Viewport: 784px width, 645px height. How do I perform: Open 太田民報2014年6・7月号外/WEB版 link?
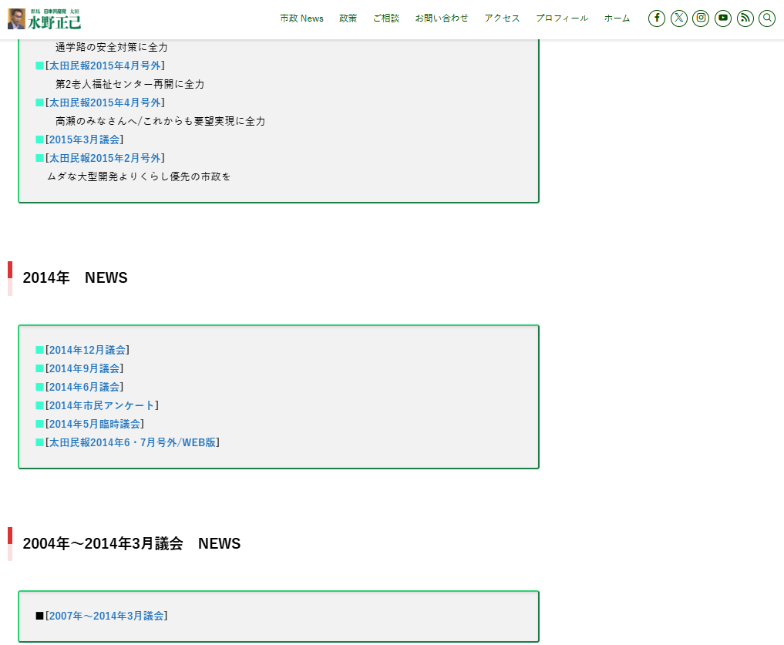coord(132,442)
